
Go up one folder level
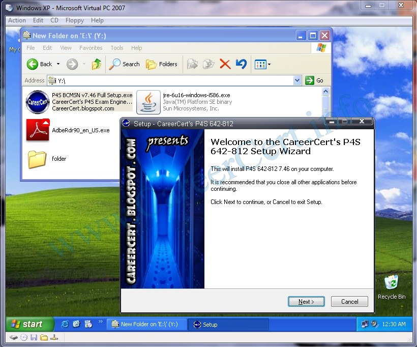97,64
